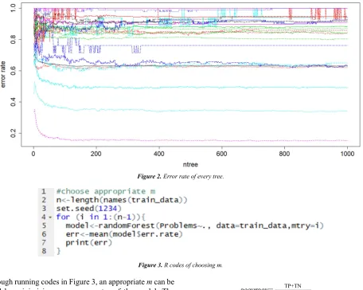Click the y-axis tick label '0.8'
363x290 pixels.
(x=13, y=40)
